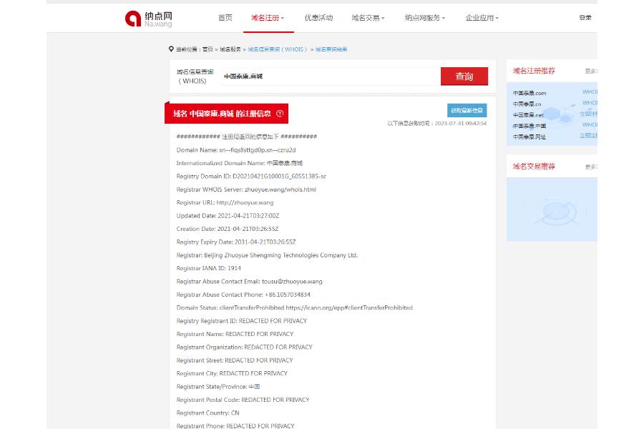
Task: Click the 域名 中国泰康.商城 的注册信息 heading
Action: coord(222,114)
